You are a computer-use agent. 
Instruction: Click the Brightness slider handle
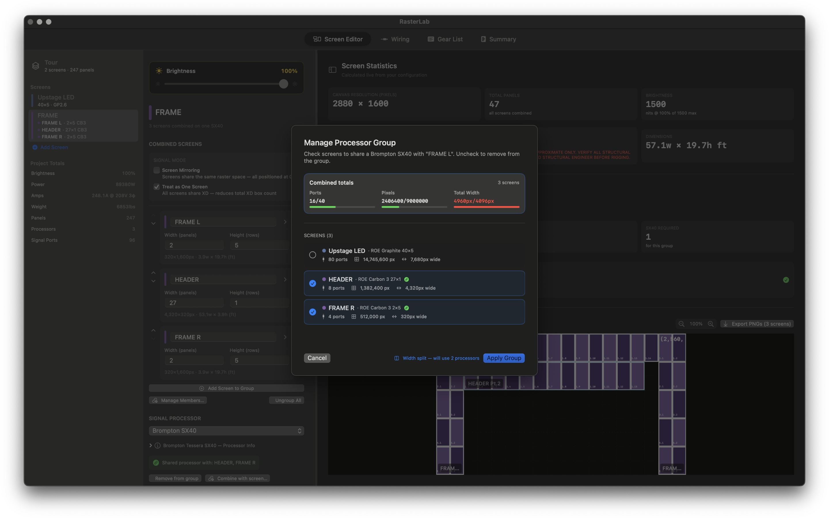click(283, 84)
